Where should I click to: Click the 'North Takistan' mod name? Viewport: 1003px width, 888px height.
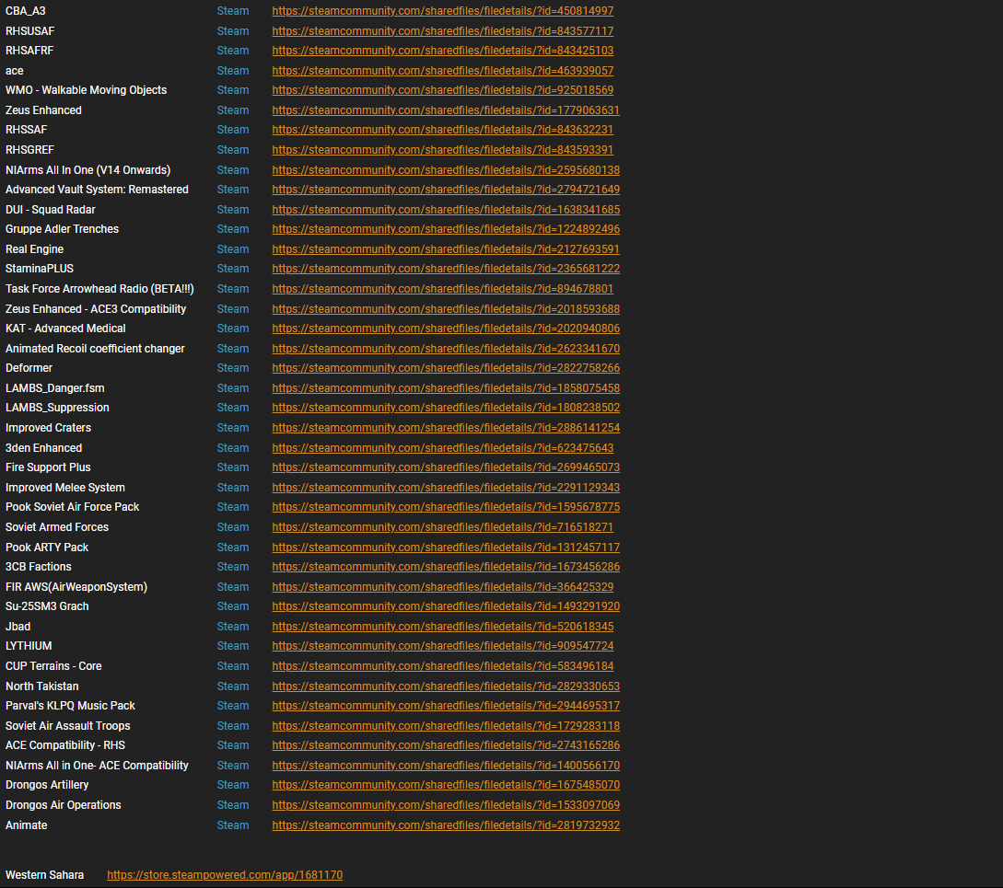point(42,686)
